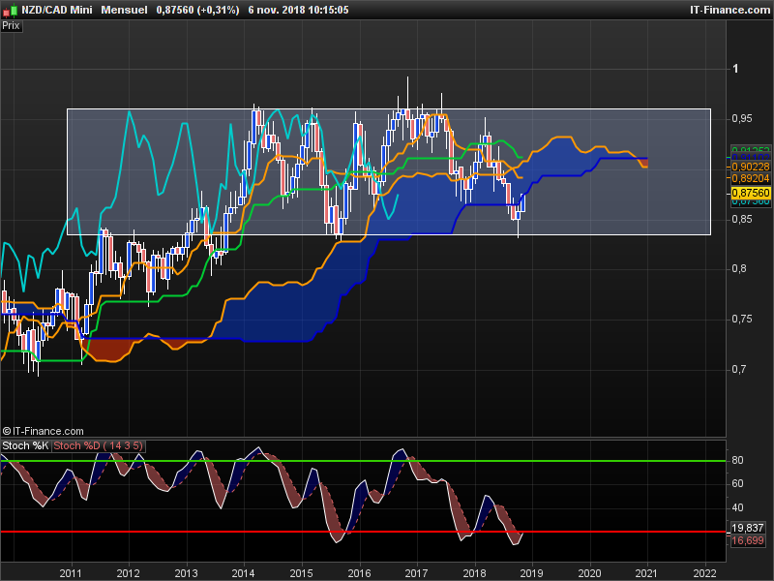This screenshot has width=774, height=581.
Task: Click the 0,75 price axis label
Action: click(x=742, y=320)
